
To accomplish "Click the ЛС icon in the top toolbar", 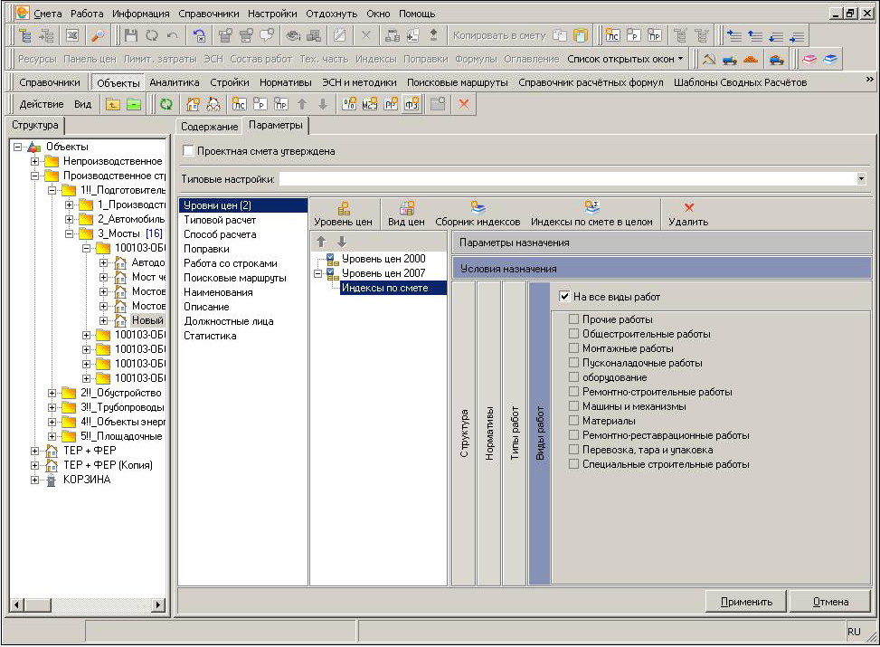I will pos(612,35).
